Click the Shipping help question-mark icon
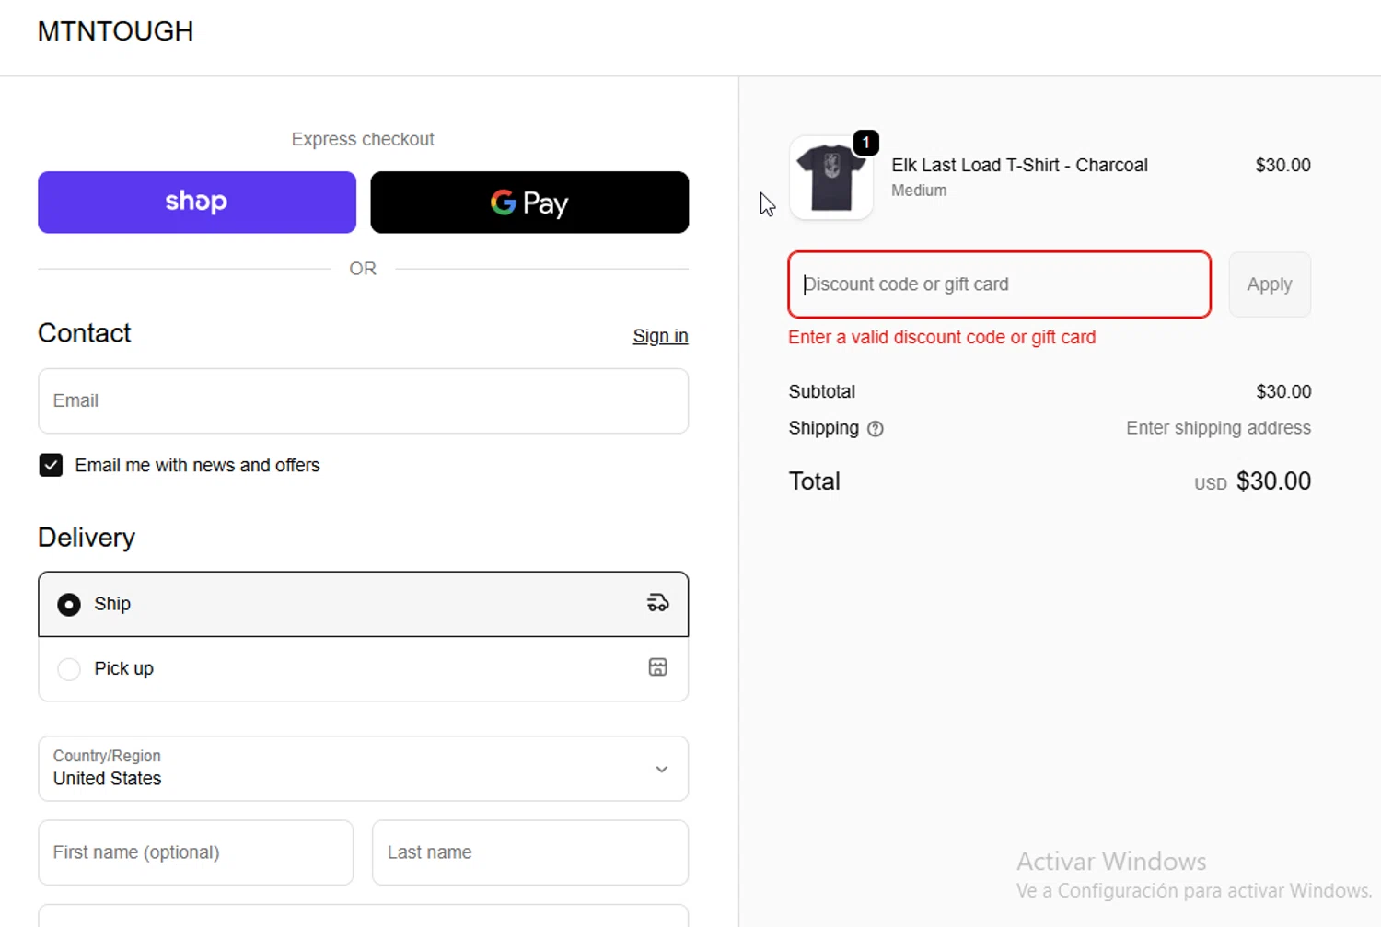This screenshot has height=927, width=1381. 876,429
